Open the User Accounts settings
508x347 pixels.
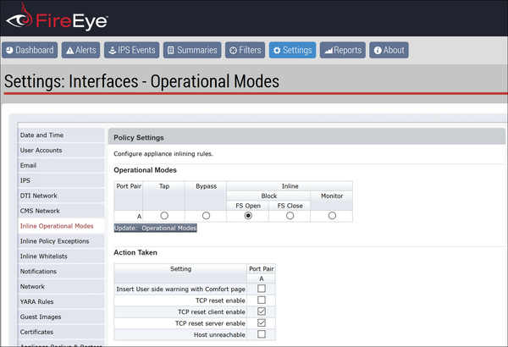[x=41, y=150]
